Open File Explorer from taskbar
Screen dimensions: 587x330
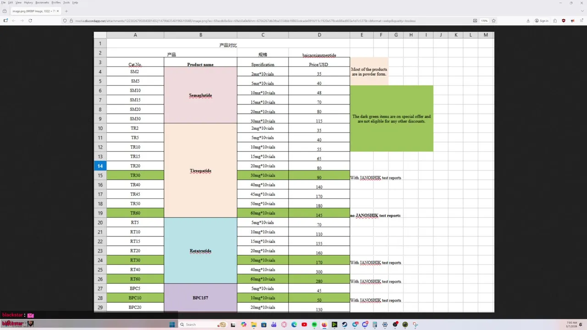point(254,324)
